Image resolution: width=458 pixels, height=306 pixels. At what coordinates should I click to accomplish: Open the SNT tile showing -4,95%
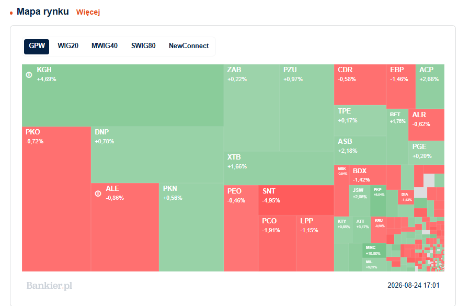(296, 200)
